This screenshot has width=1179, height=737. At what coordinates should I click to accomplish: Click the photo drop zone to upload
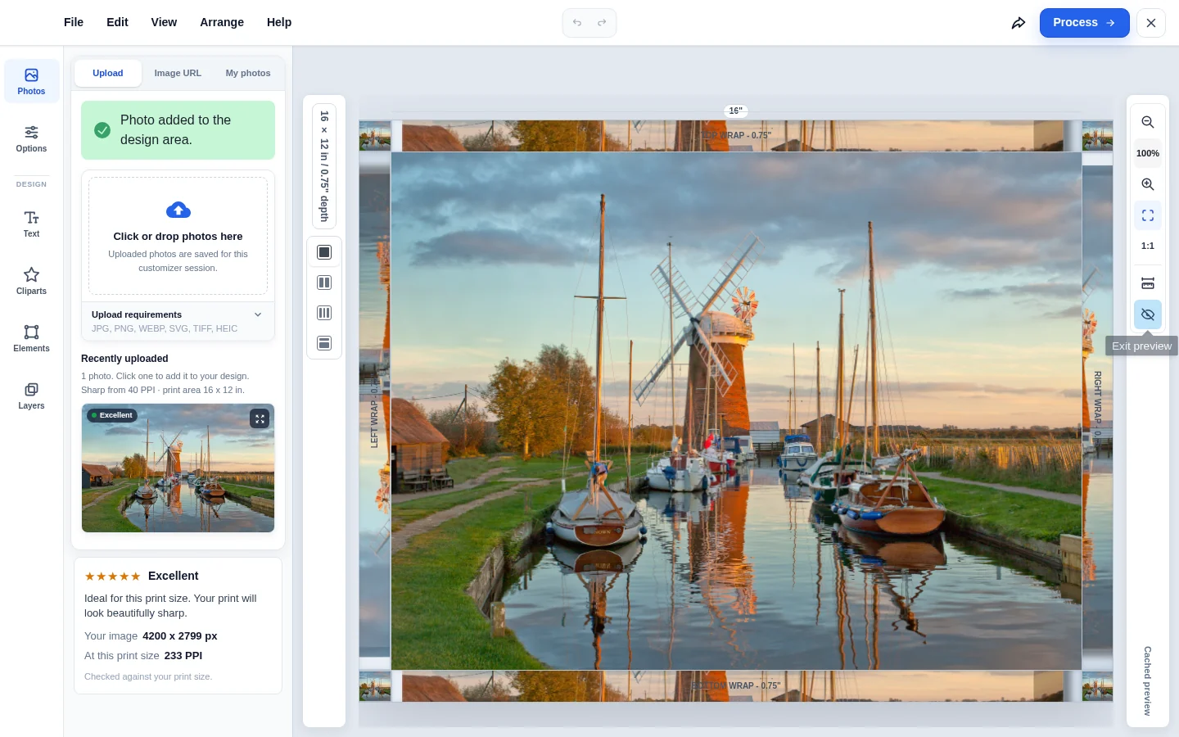178,236
